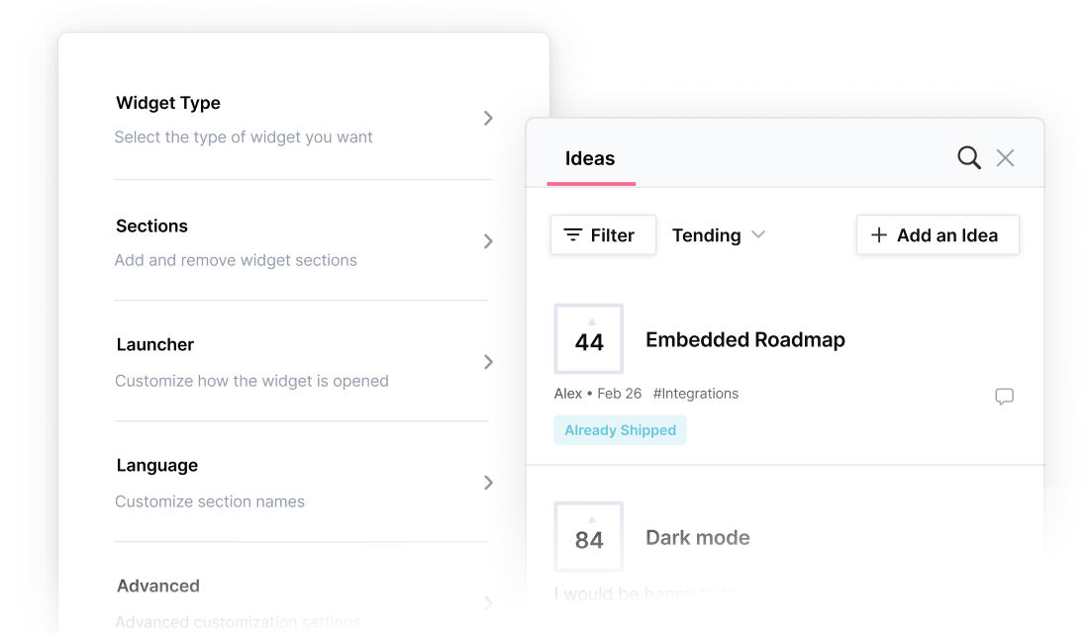The width and height of the screenshot is (1089, 633).
Task: Open the Embedded Roadmap idea title
Action: [745, 340]
